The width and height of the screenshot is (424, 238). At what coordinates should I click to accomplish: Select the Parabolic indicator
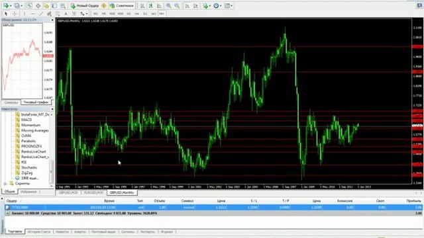[x=28, y=141]
